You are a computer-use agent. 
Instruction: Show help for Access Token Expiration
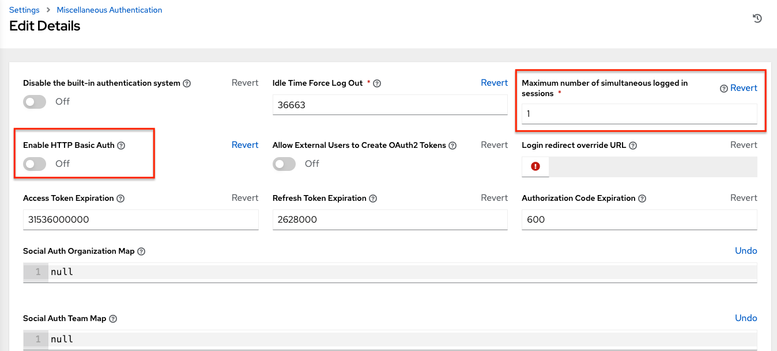pyautogui.click(x=120, y=199)
